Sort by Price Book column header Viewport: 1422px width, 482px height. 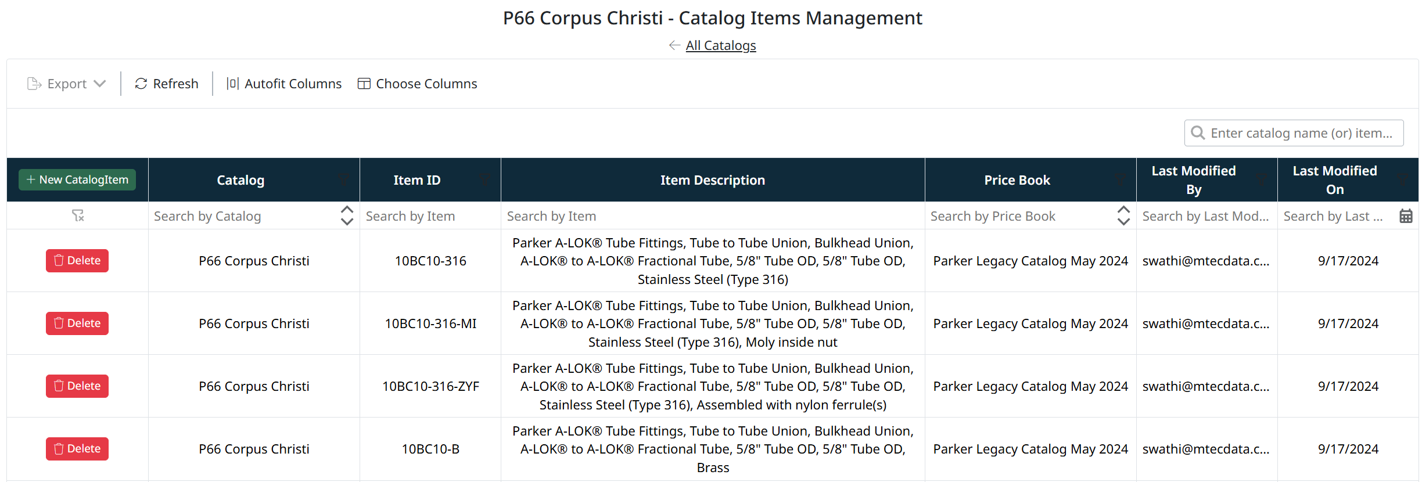tap(1017, 180)
